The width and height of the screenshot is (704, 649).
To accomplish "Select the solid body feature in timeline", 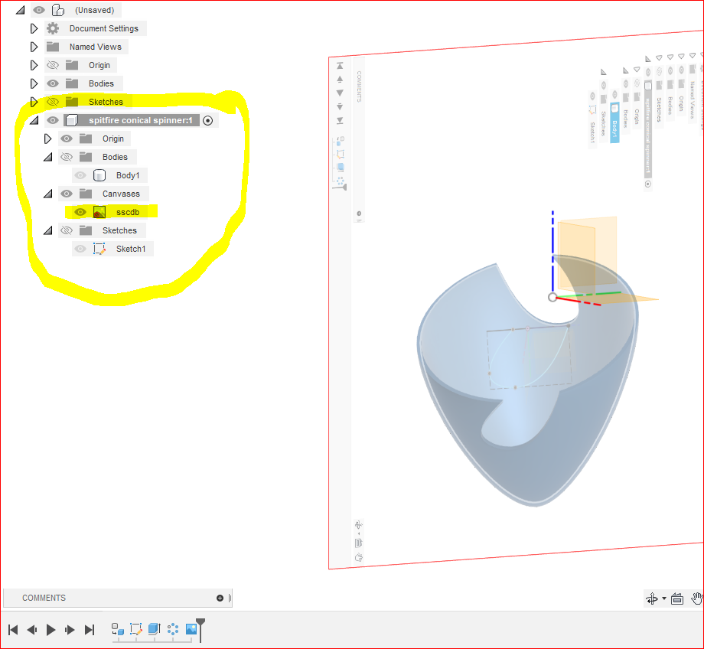I will click(155, 629).
